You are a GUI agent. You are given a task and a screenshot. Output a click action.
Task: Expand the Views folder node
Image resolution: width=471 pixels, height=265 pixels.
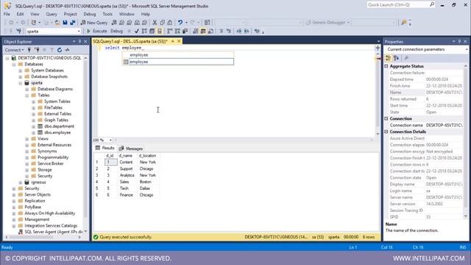(x=27, y=139)
